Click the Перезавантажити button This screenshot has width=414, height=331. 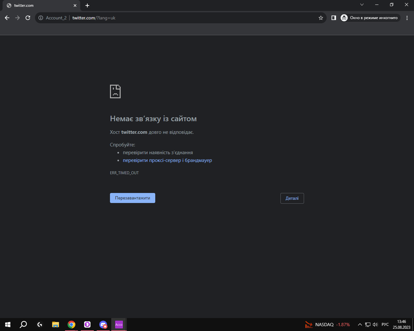coord(133,198)
